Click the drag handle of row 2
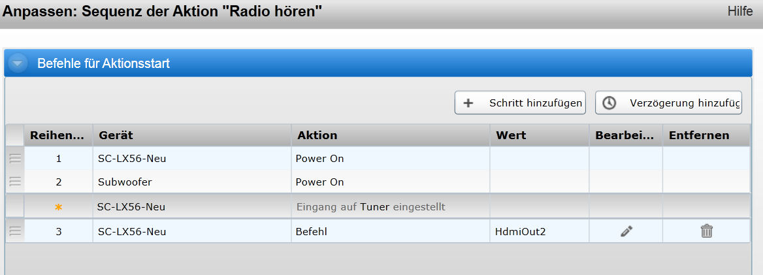The height and width of the screenshot is (275, 763). [15, 182]
